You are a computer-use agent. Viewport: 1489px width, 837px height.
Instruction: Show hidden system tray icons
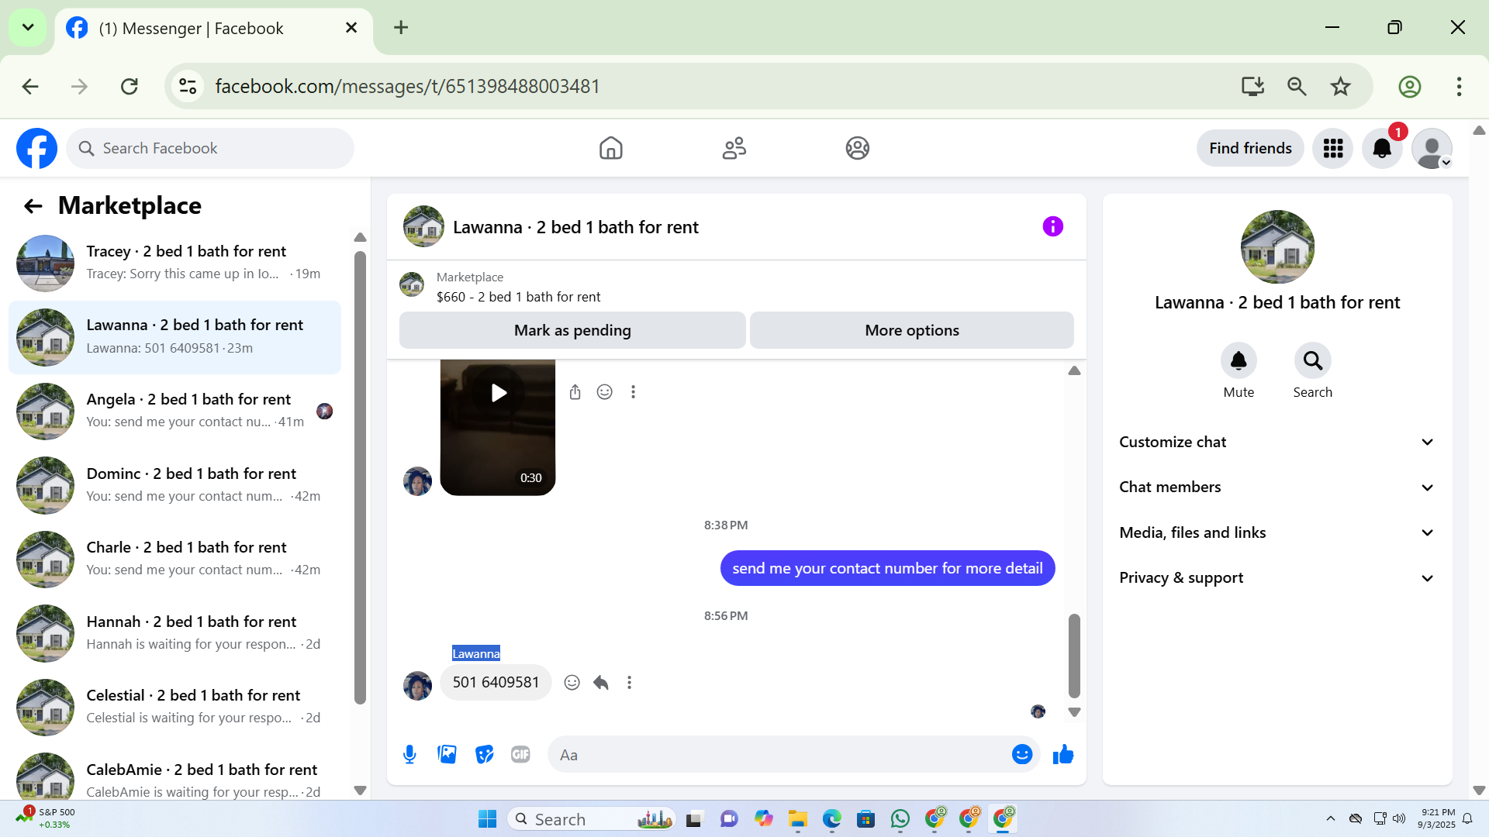1330,818
